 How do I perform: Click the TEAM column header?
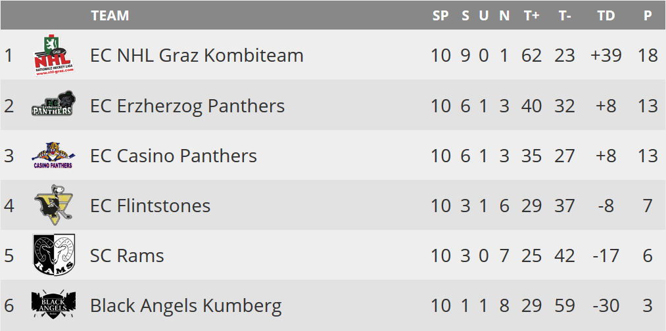(x=110, y=16)
